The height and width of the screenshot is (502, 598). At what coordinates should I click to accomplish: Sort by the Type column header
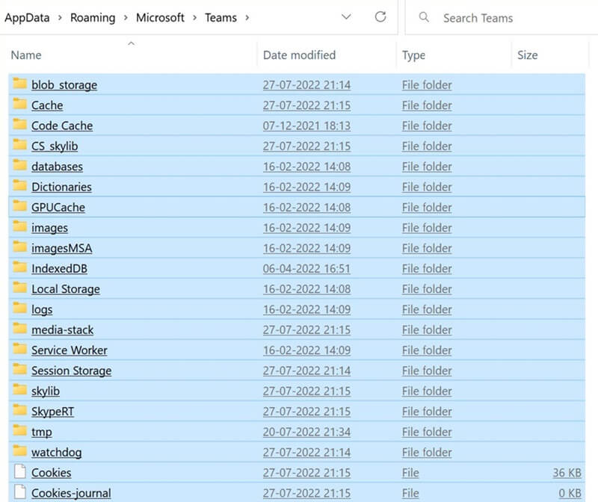413,55
